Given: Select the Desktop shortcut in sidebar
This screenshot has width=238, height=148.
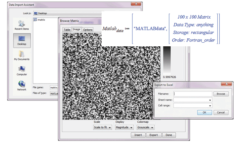Looking at the screenshot, I should point(22,41).
